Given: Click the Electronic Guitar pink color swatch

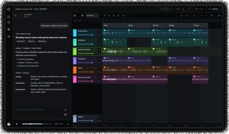Looking at the screenshot, I should tap(75, 79).
